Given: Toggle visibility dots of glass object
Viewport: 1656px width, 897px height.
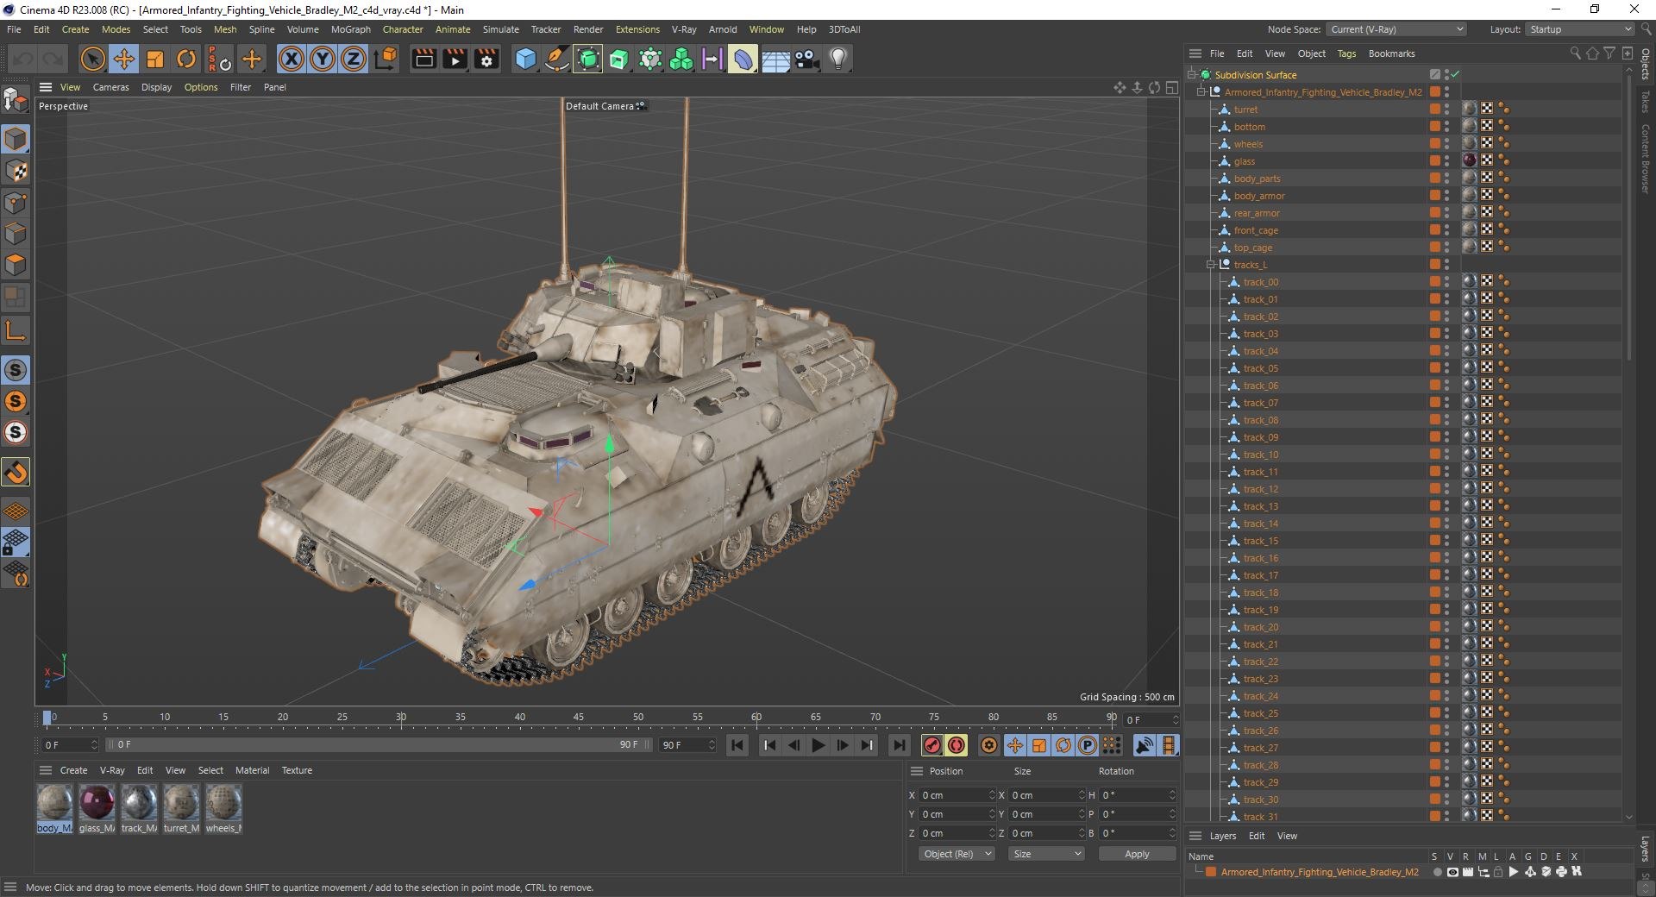Looking at the screenshot, I should pyautogui.click(x=1446, y=160).
